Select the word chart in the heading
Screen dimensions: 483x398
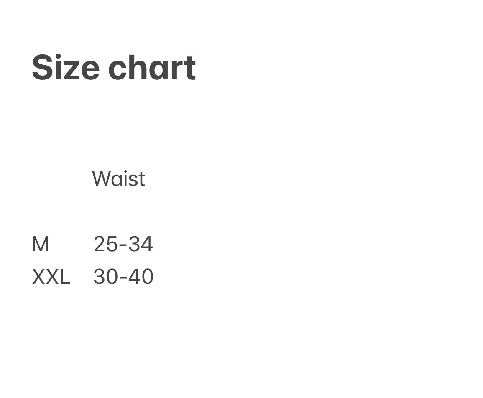(x=152, y=68)
